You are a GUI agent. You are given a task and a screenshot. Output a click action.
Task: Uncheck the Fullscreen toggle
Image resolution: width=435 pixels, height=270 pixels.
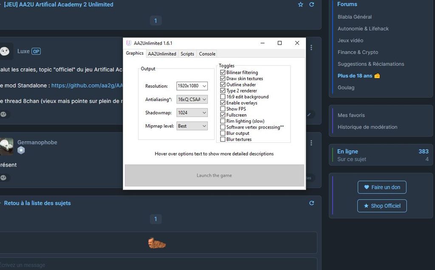click(223, 115)
